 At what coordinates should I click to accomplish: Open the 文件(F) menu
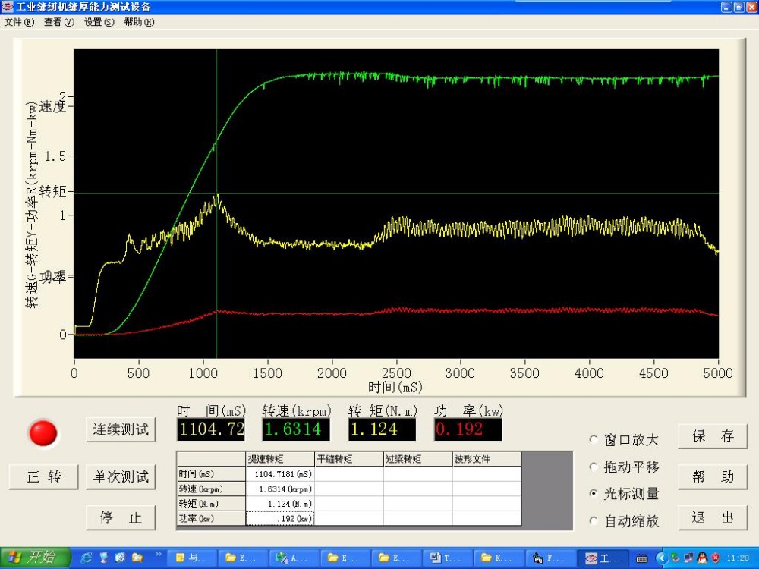coord(19,22)
